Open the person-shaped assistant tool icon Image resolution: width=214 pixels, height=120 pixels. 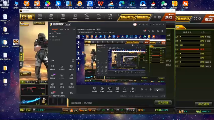coord(62,67)
